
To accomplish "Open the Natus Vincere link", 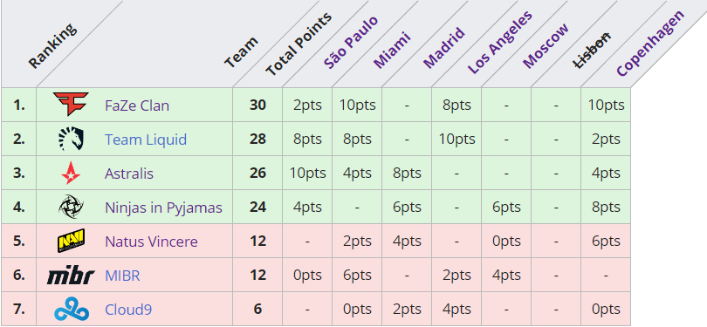I will [151, 242].
